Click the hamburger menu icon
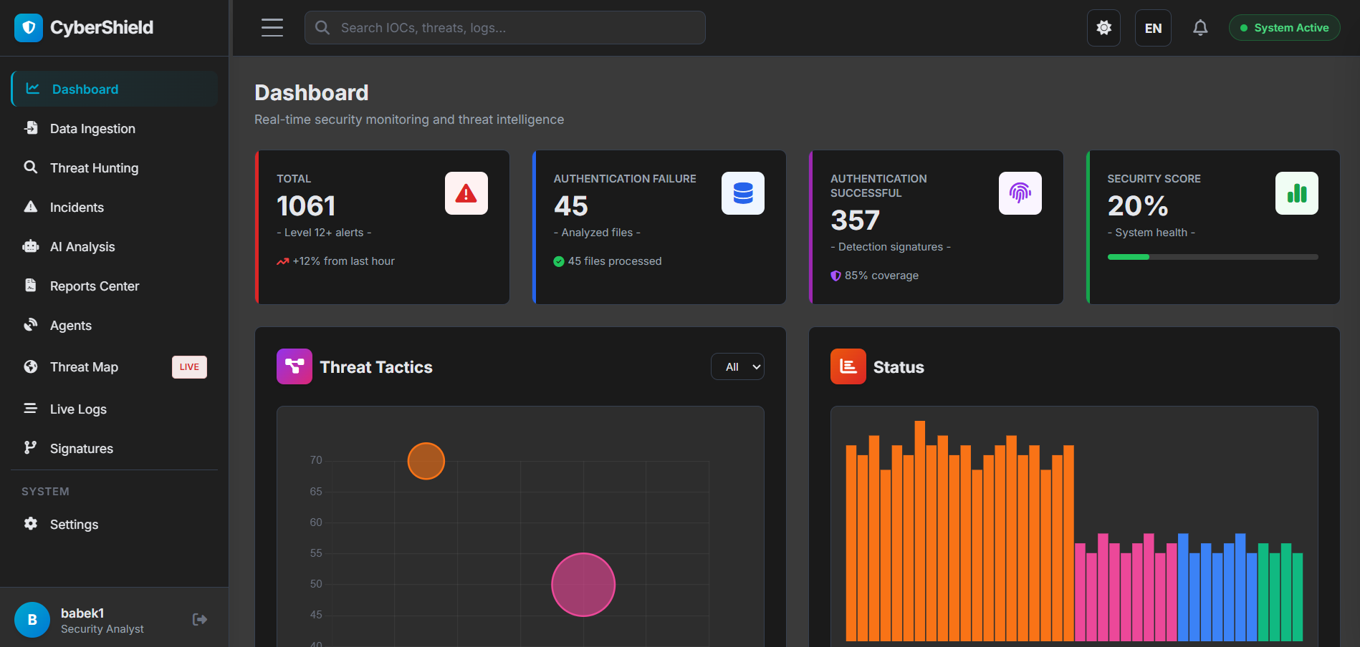 point(272,28)
